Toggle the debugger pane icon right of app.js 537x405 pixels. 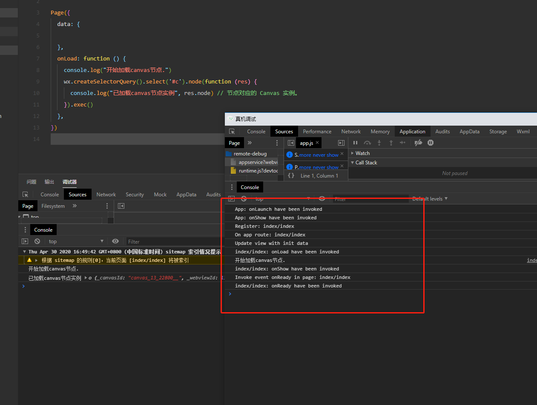click(x=341, y=143)
